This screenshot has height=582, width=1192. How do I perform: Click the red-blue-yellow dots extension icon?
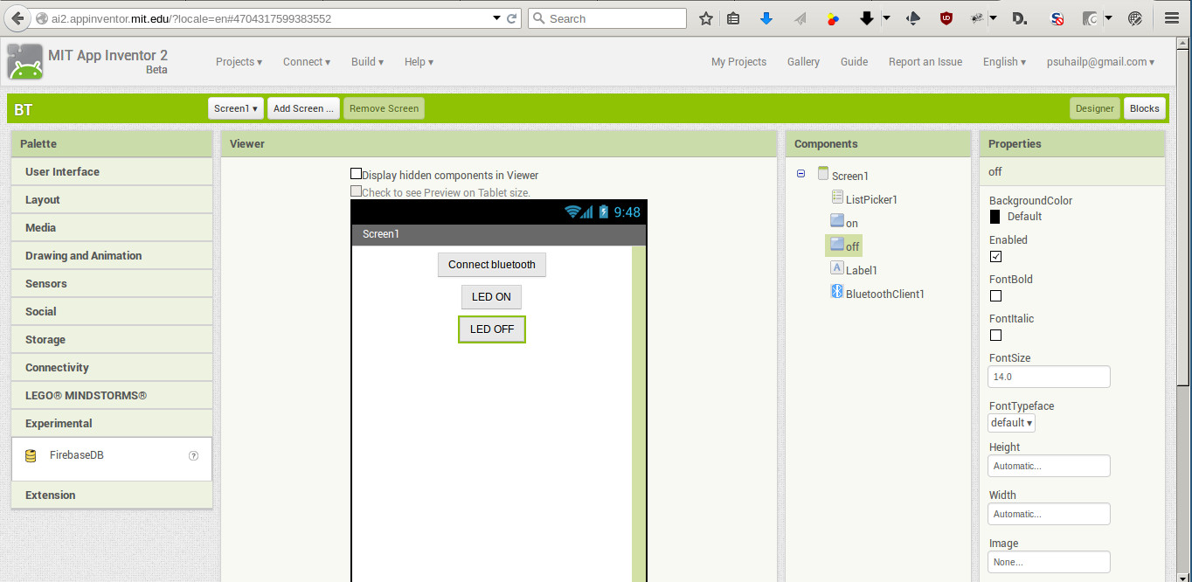click(x=833, y=18)
